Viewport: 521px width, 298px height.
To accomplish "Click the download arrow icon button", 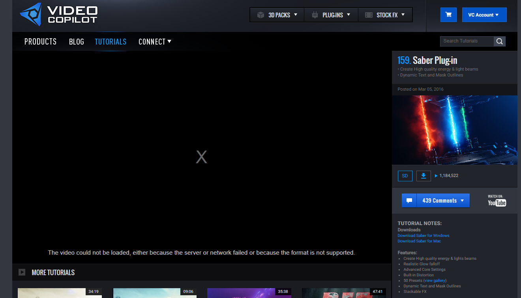I will (424, 176).
